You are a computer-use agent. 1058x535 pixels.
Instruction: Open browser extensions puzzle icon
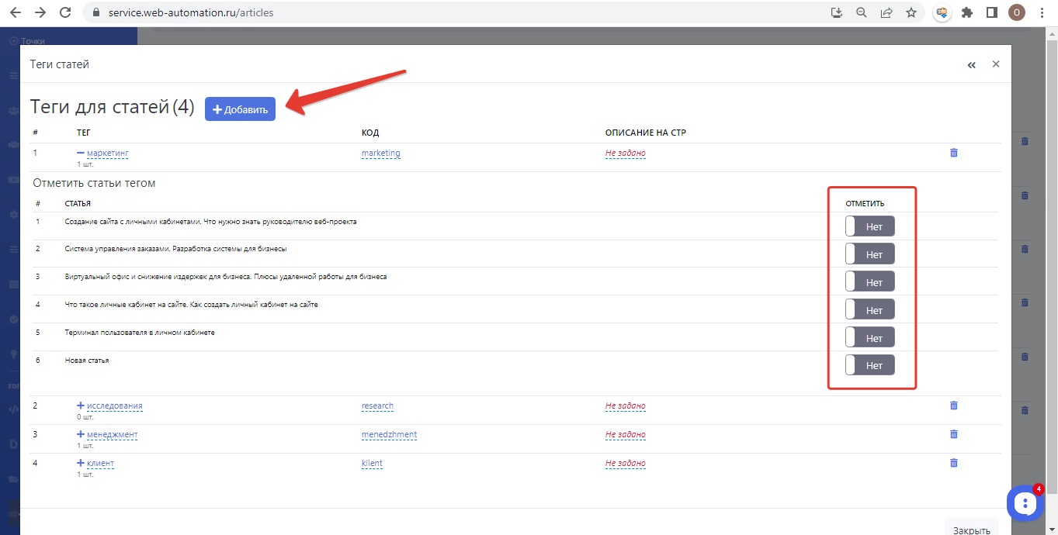tap(966, 12)
